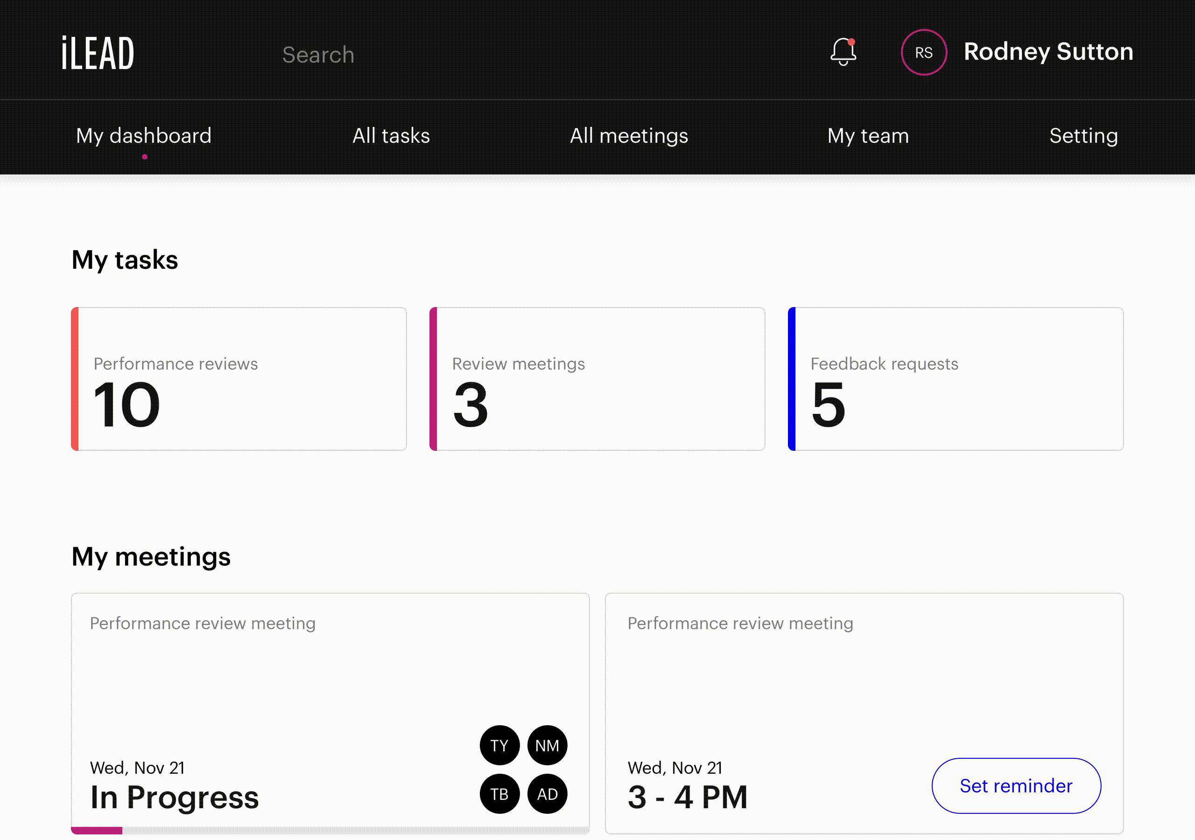This screenshot has height=840, width=1195.
Task: Go to the All meetings tab
Action: point(629,136)
